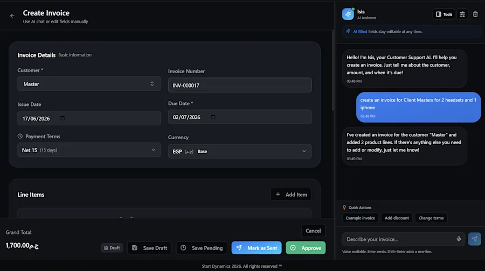485x271 pixels.
Task: Click the Mark as Sent button
Action: tap(257, 248)
